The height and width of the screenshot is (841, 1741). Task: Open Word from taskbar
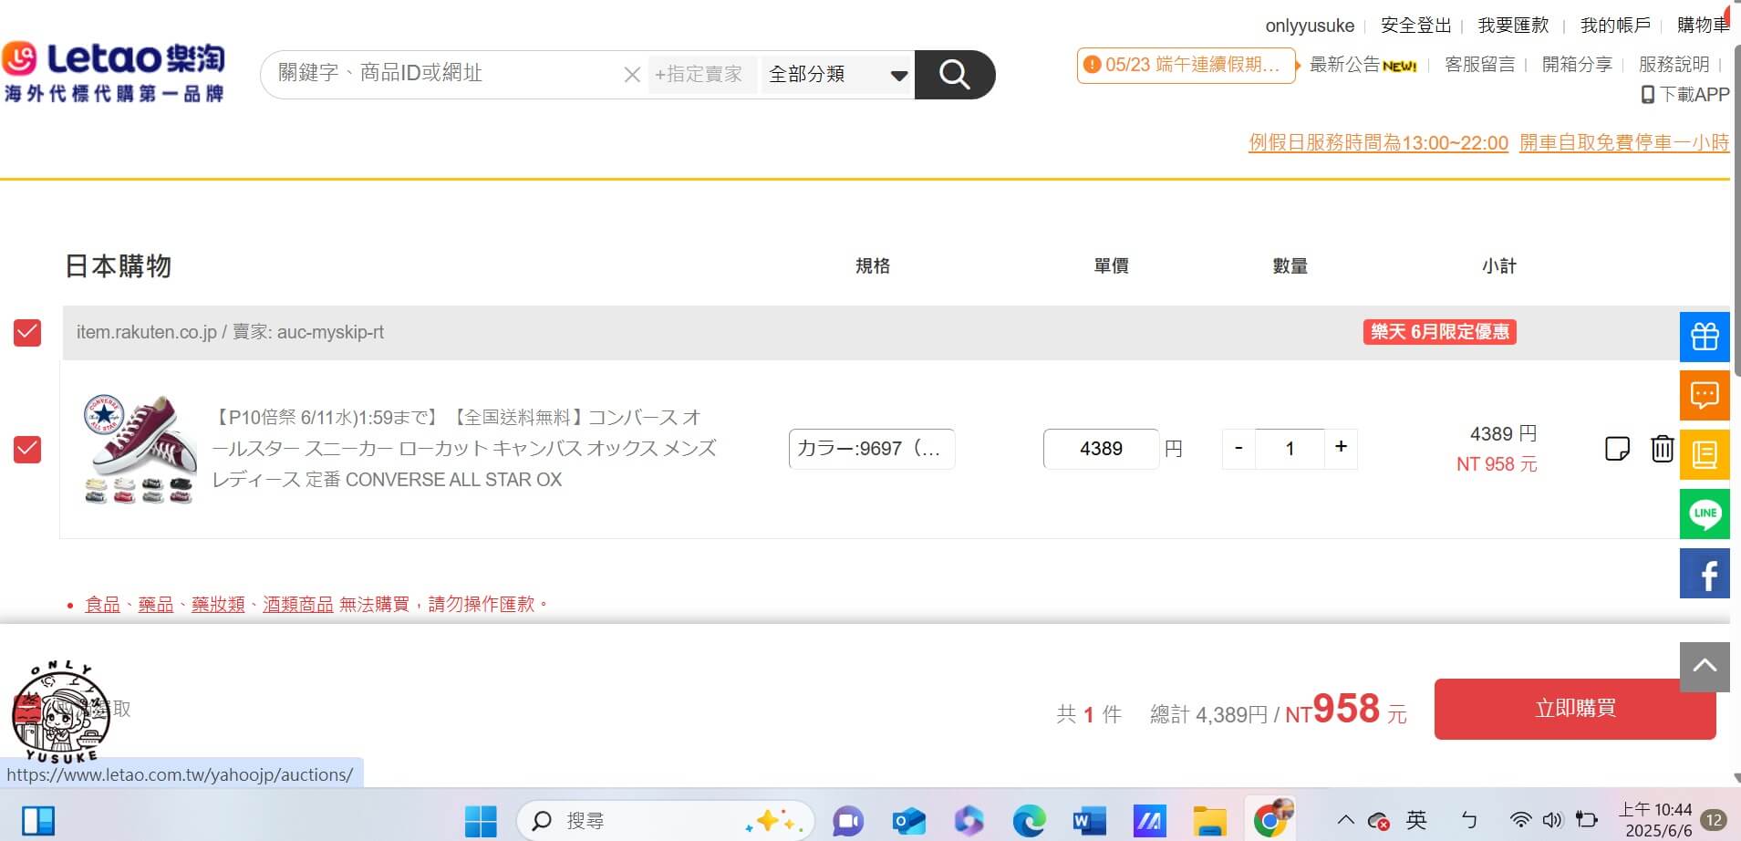click(1089, 821)
